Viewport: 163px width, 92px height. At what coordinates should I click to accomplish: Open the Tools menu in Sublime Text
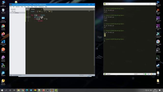(32, 7)
